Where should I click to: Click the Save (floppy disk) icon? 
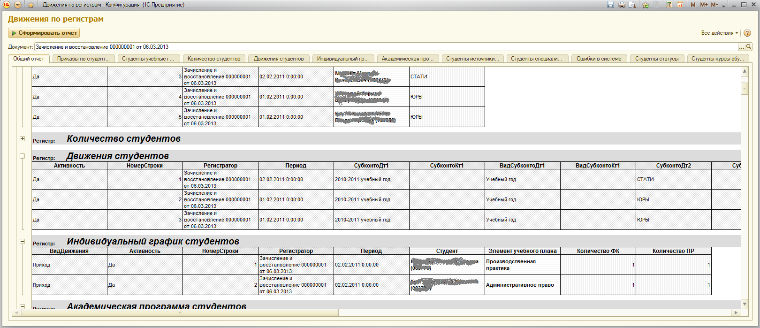[610, 5]
